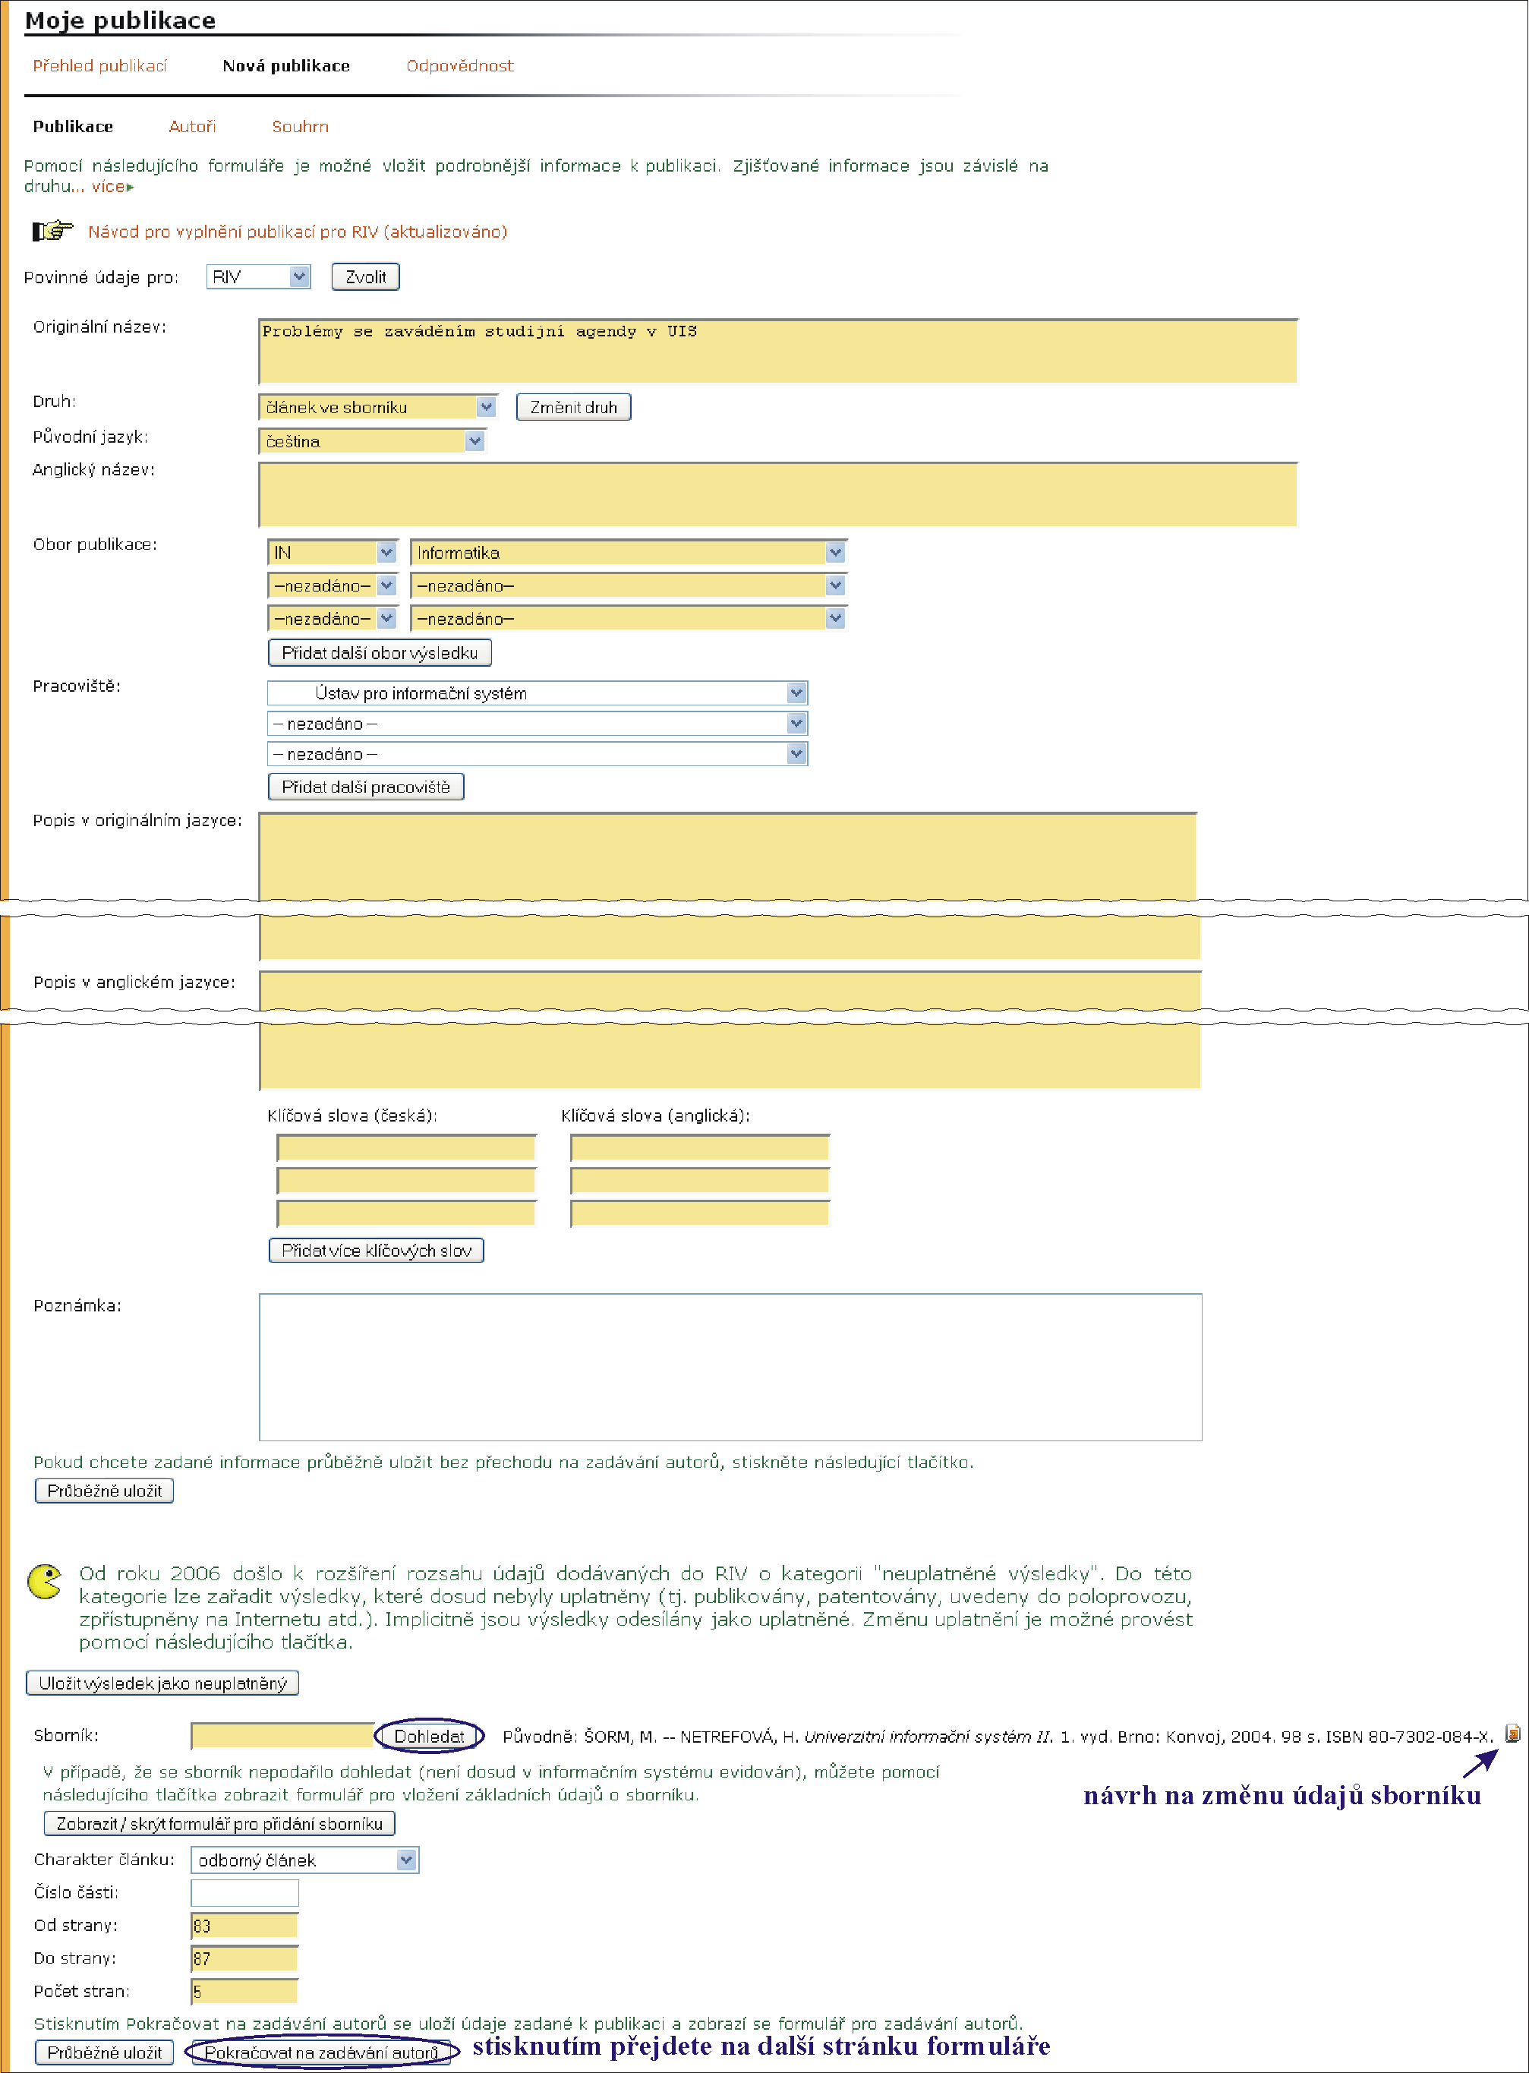Screen dimensions: 1529x2073
Task: Click first Czech keyword field
Action: point(406,1148)
